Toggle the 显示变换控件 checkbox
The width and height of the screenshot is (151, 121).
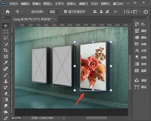pyautogui.click(x=66, y=12)
